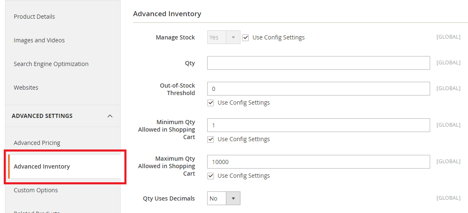The image size is (468, 213).
Task: Select the Websites tab
Action: click(x=26, y=88)
